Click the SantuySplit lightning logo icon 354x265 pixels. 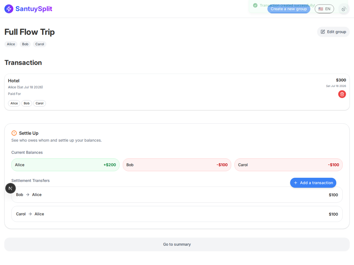(x=9, y=9)
